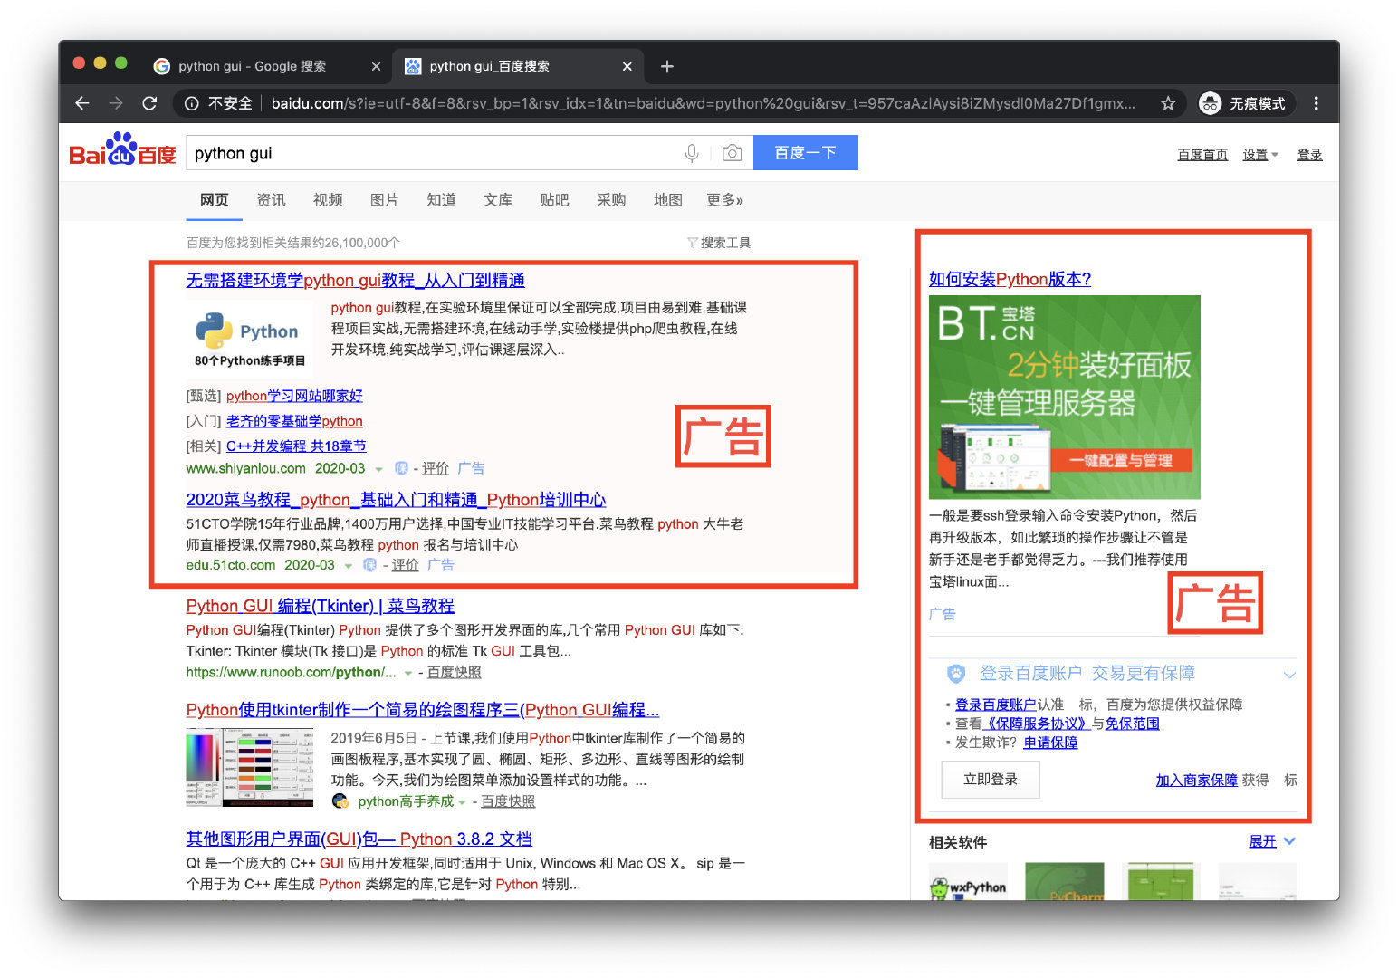Click the Python 80个Python练手项目 thumbnail
This screenshot has height=978, width=1398.
[250, 339]
